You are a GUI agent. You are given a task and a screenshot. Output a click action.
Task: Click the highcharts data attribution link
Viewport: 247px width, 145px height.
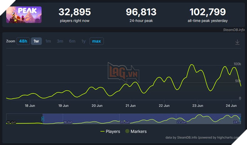(x=202, y=138)
